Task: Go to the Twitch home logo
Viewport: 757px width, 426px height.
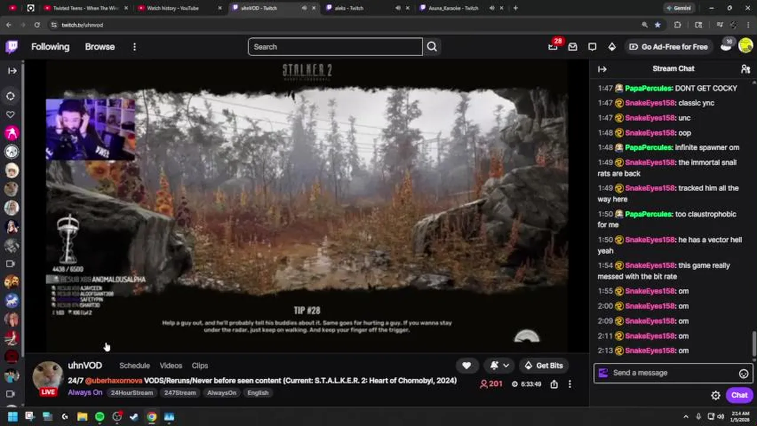Action: 11,47
